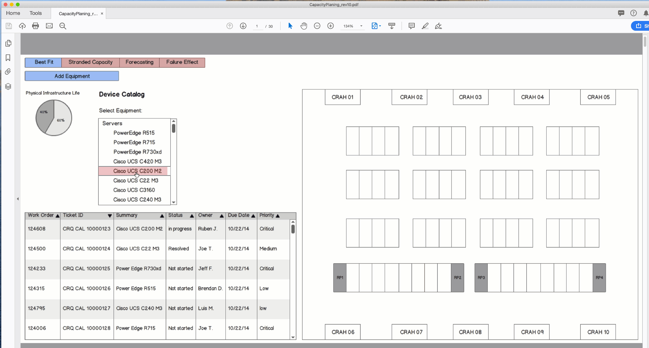
Task: Open the zoom percentage dropdown
Action: (361, 26)
